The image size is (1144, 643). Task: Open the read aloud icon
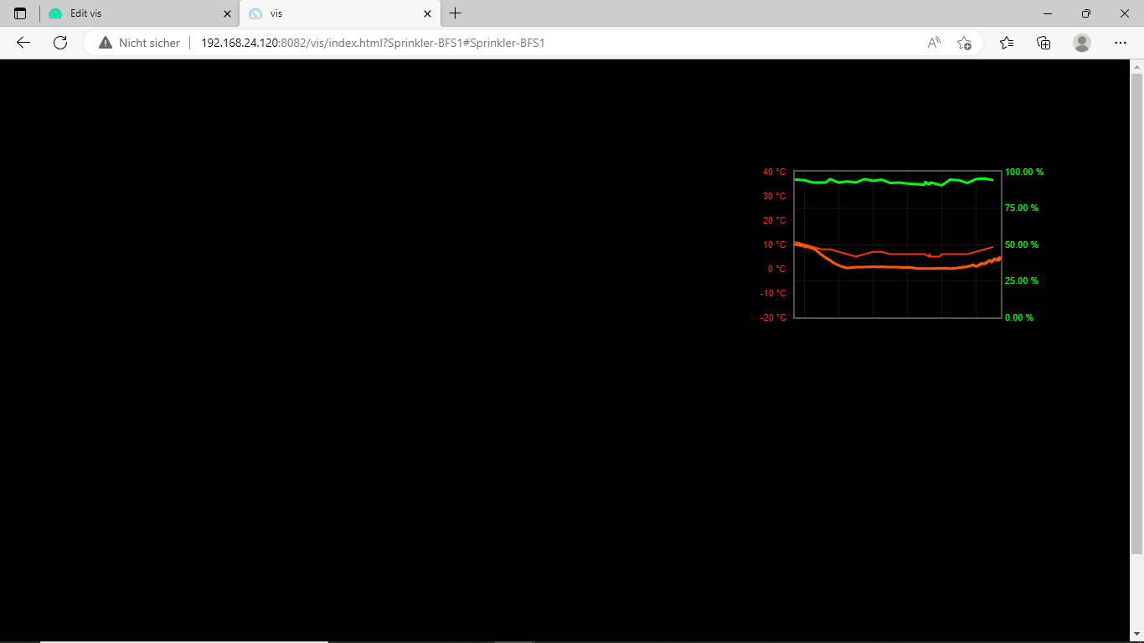click(x=934, y=43)
